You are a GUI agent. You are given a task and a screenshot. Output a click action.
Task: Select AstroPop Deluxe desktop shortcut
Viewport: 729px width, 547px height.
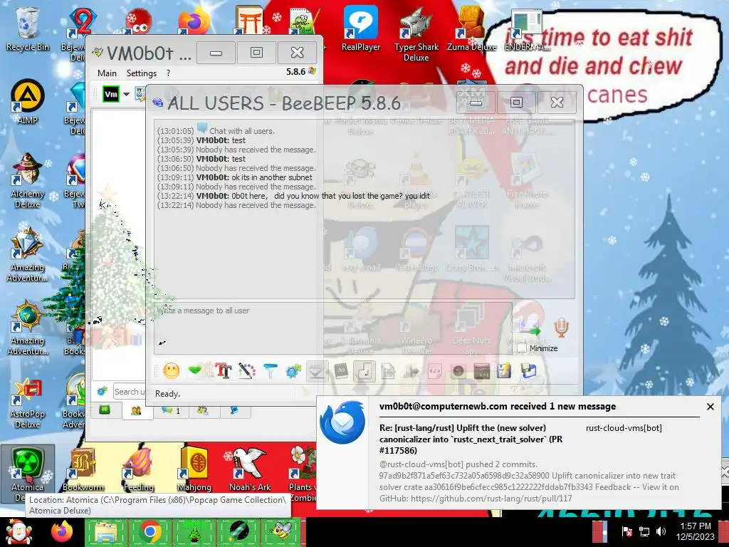click(28, 402)
